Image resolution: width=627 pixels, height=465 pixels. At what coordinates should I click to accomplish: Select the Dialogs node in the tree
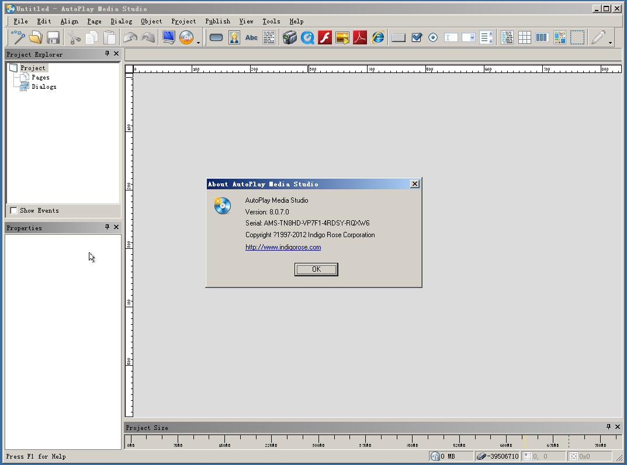(44, 86)
